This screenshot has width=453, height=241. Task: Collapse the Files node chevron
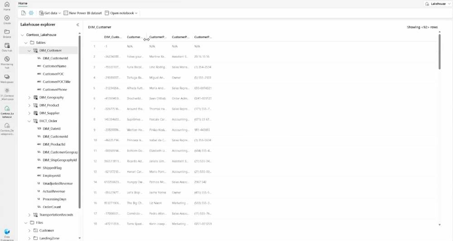tap(26, 223)
